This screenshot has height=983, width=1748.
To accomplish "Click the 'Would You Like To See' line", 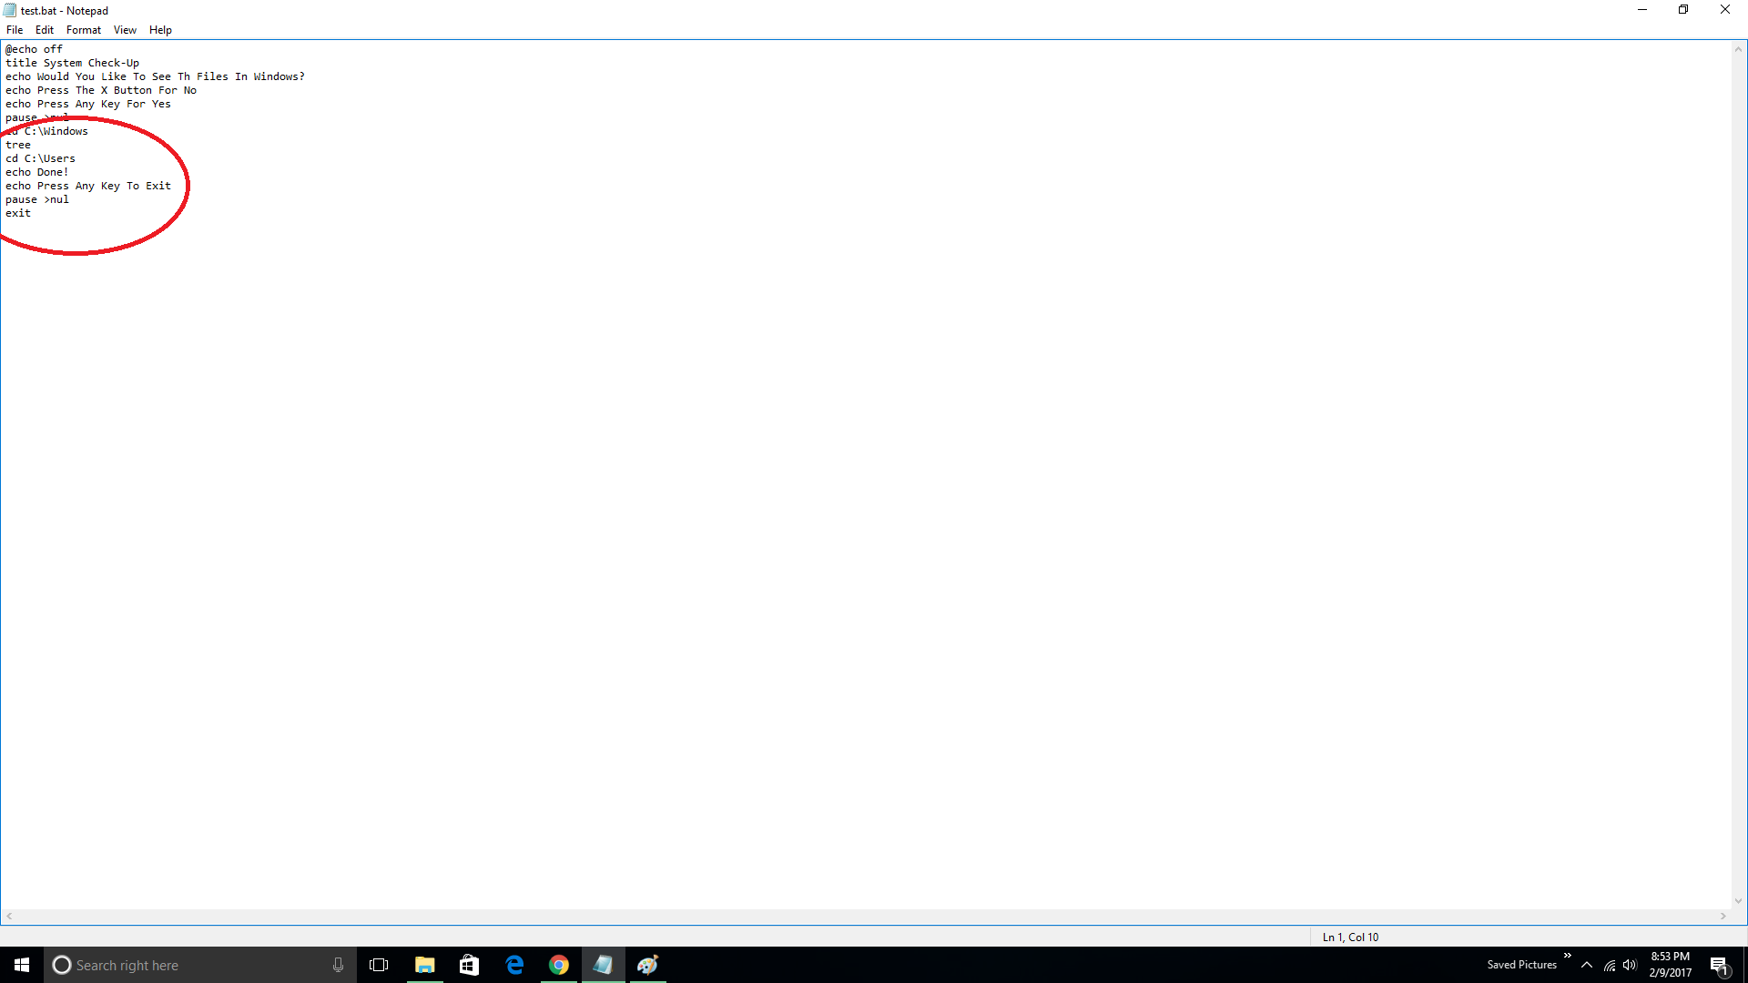I will click(155, 76).
